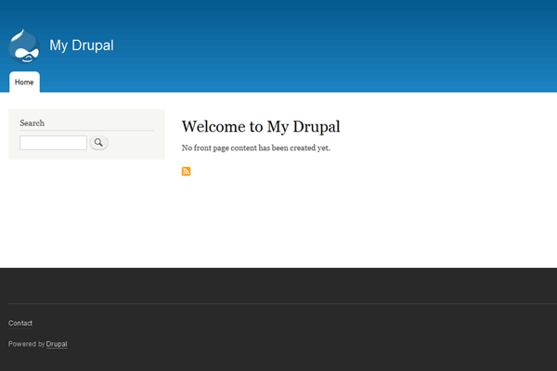Click the horizontal divider line in footer
The height and width of the screenshot is (371, 557).
(x=278, y=303)
